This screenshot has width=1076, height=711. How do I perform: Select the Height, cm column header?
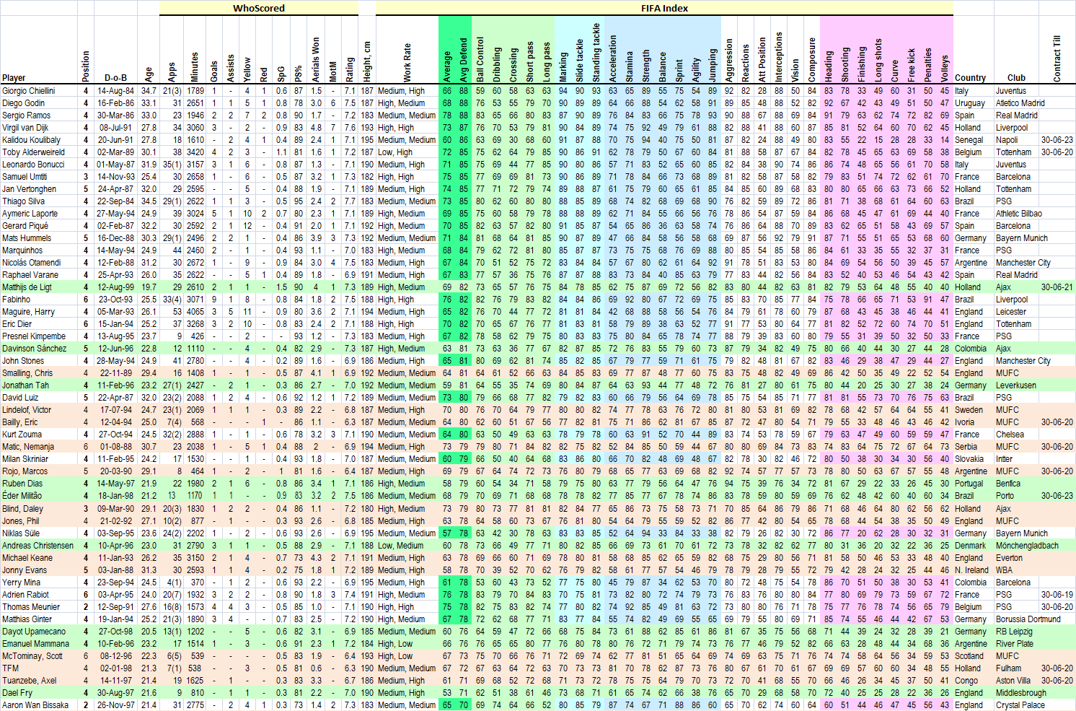368,49
